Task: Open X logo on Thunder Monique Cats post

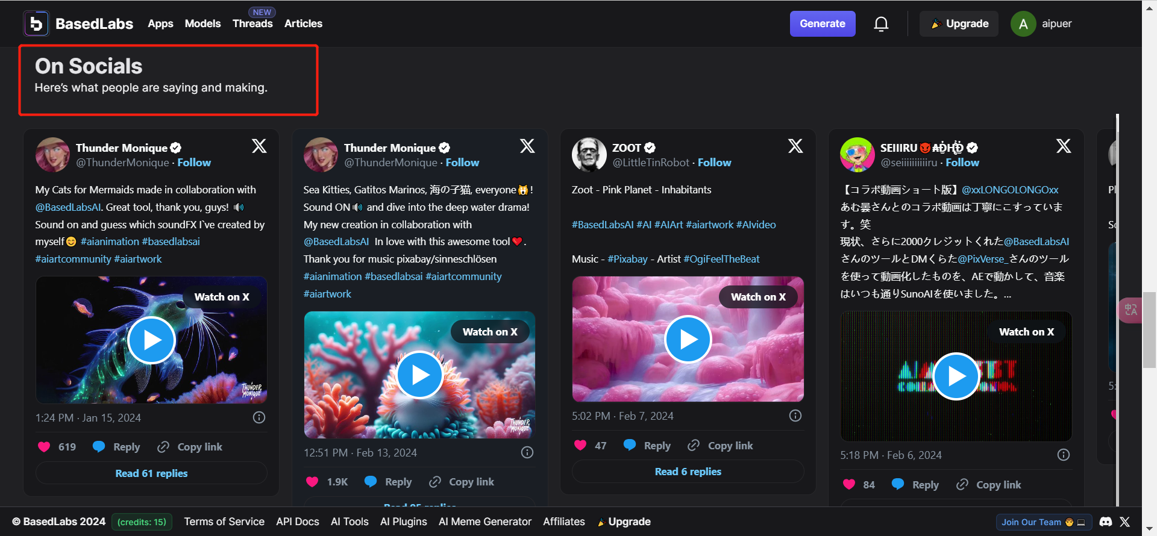Action: (x=259, y=146)
